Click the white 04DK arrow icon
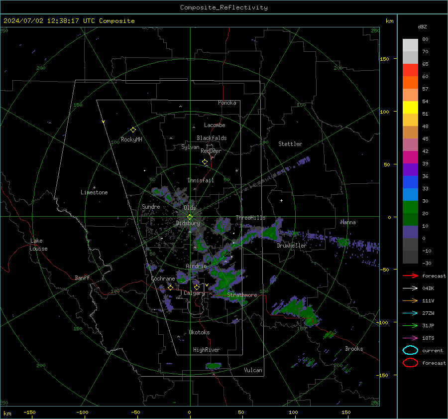 coord(410,288)
